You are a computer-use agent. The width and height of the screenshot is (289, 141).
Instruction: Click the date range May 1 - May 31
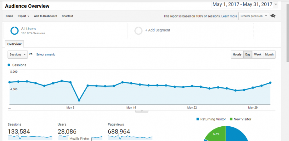click(x=242, y=4)
